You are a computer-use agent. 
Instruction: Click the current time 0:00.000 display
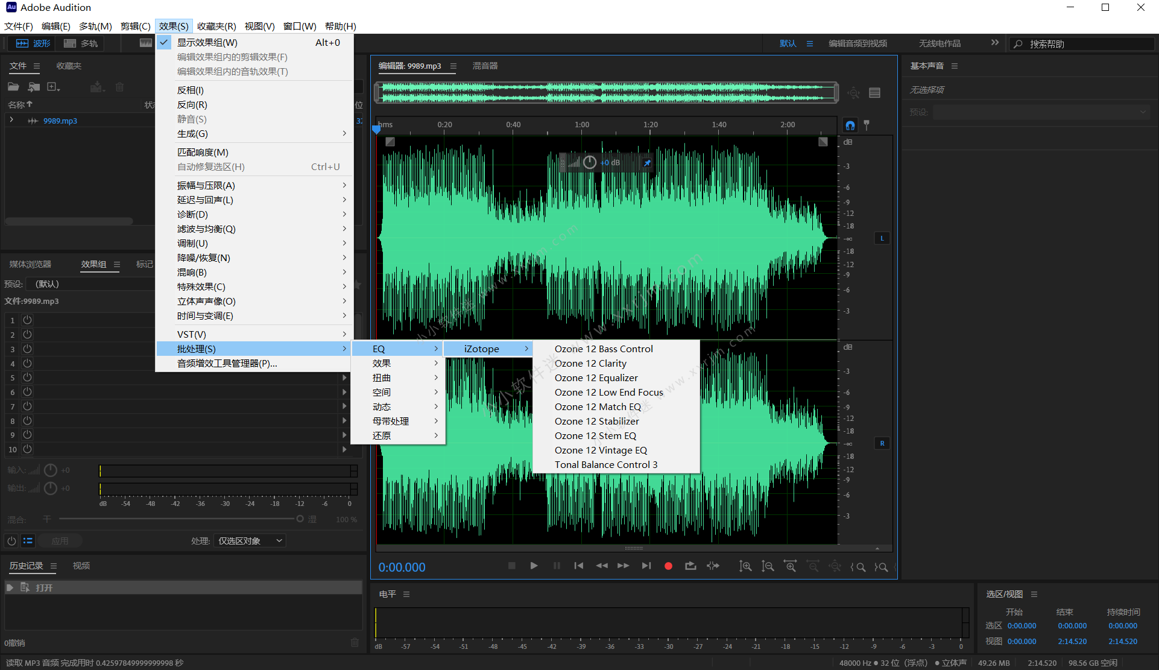point(402,567)
